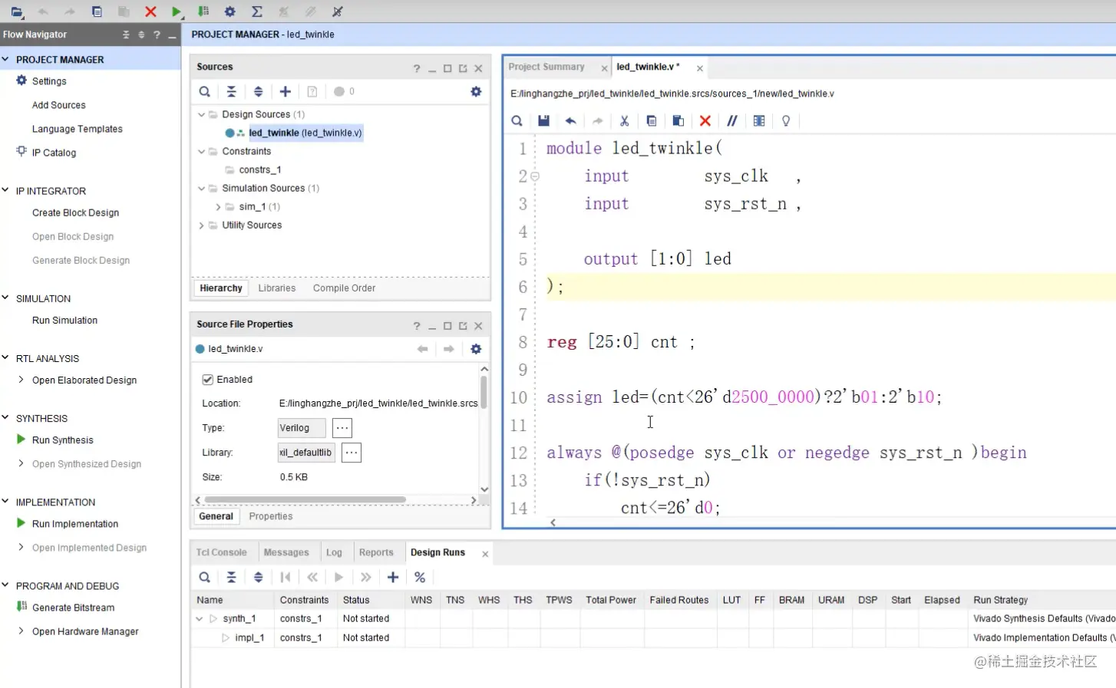This screenshot has height=688, width=1116.
Task: Expand the sim_1 simulation set
Action: 218,206
